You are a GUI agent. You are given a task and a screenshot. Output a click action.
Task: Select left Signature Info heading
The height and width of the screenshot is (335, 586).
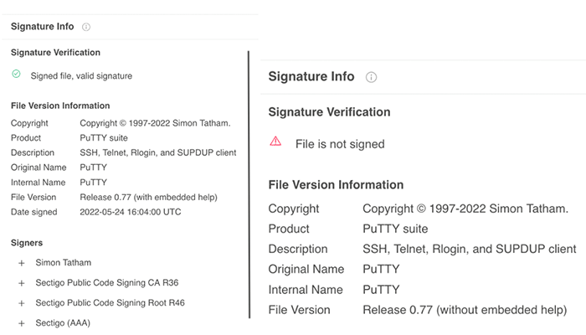[x=42, y=27]
